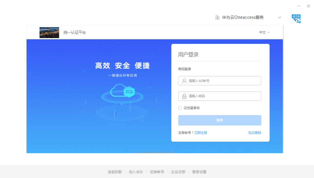314x178 pixels.
Task: Expand the 中文 language selector
Action: (x=264, y=32)
